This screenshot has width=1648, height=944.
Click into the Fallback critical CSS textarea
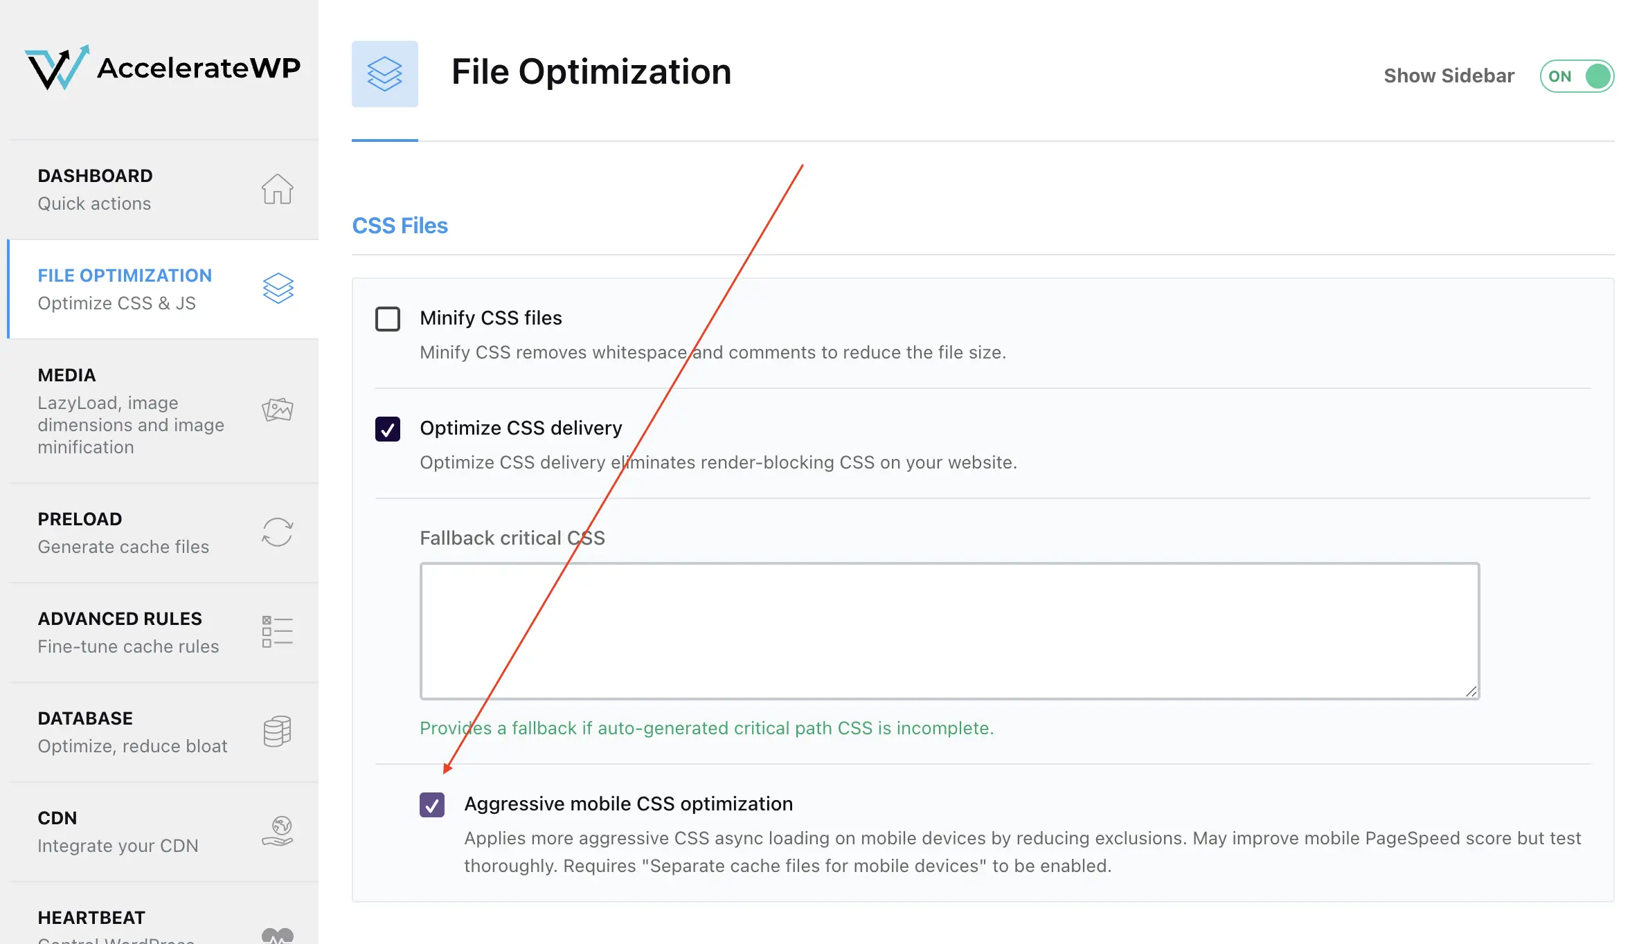949,630
